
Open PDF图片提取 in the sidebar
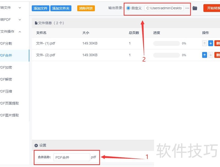point(14,115)
